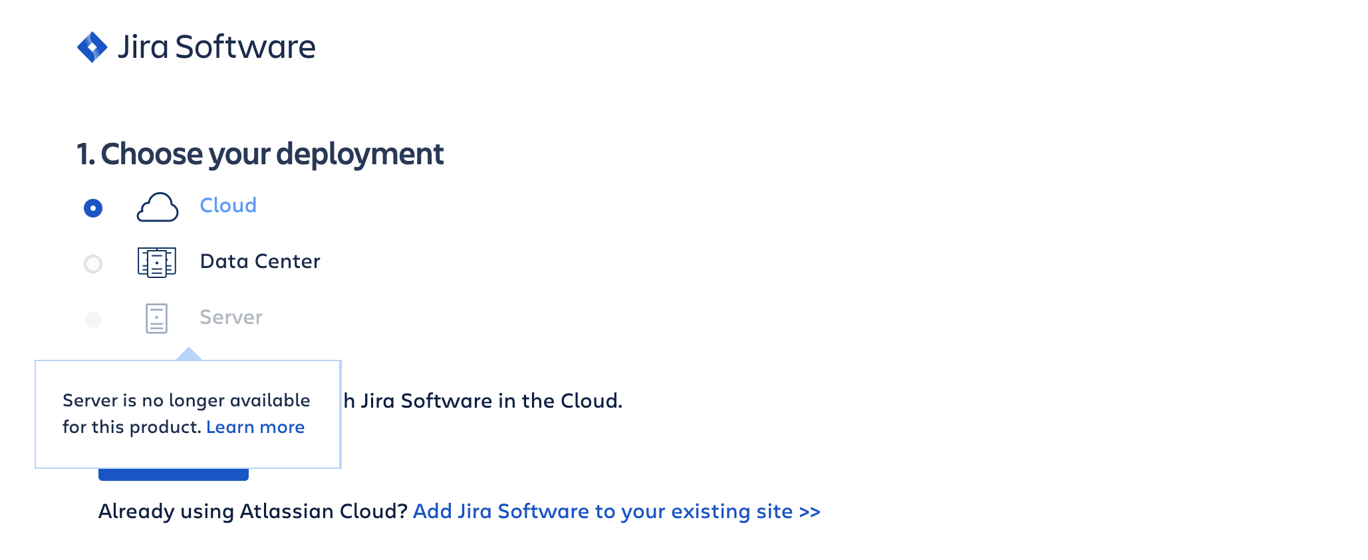1368x560 pixels.
Task: Click the blue button under the tooltip
Action: tap(174, 474)
